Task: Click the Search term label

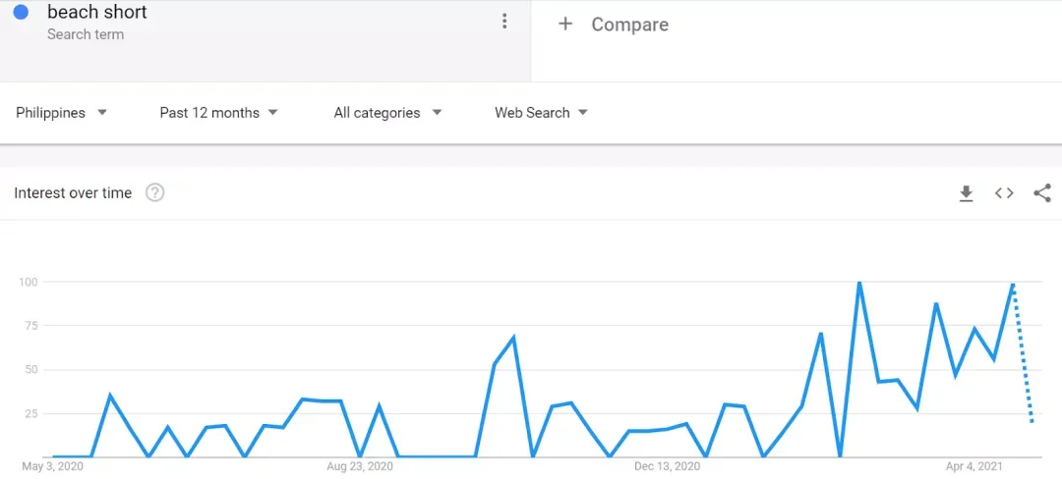Action: (86, 34)
